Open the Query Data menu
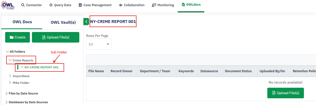This screenshot has height=105, width=316. 60,5
